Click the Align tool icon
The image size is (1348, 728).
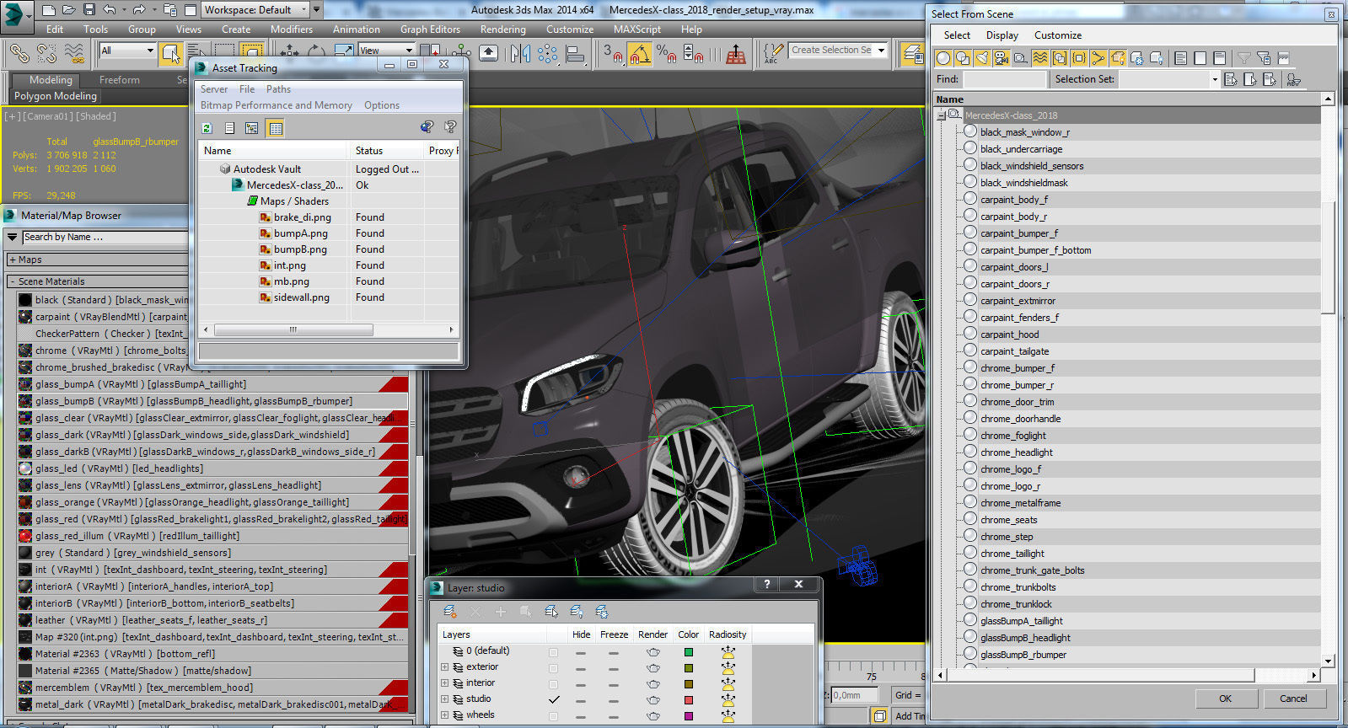[x=576, y=54]
